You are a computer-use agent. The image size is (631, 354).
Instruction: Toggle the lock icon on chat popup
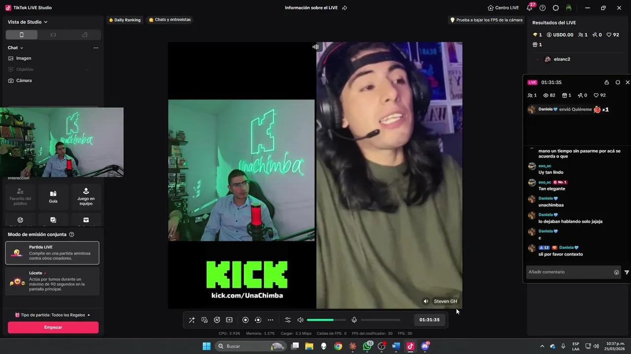607,82
